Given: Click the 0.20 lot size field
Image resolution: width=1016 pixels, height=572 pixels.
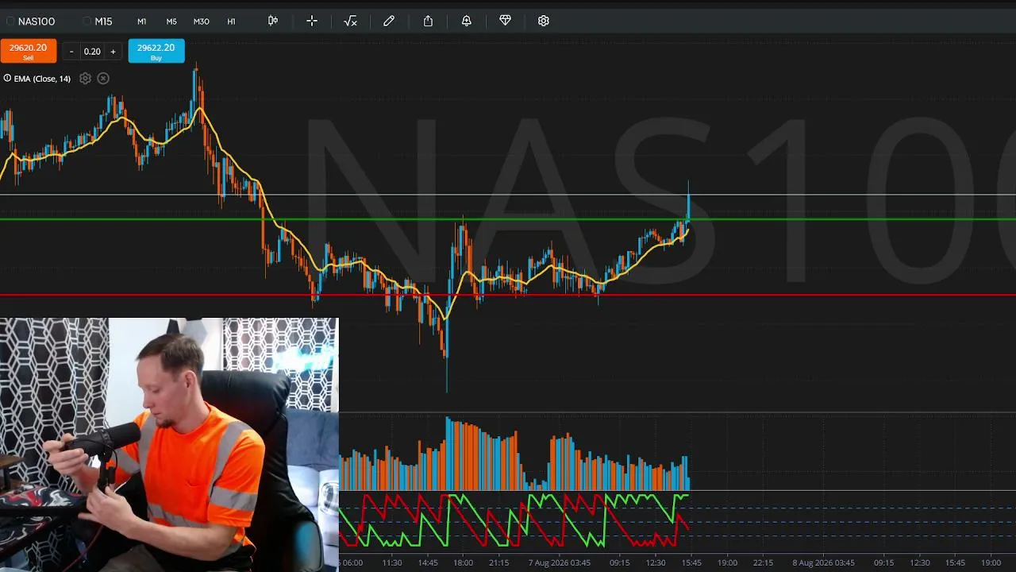Looking at the screenshot, I should coord(92,52).
